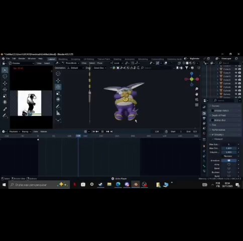243x241 pixels.
Task: Toggle camera view with the viewport gizmo
Action: click(x=197, y=99)
